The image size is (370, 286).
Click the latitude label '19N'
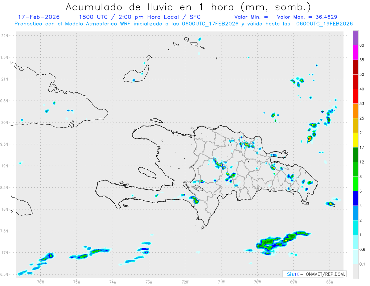(x=5, y=166)
